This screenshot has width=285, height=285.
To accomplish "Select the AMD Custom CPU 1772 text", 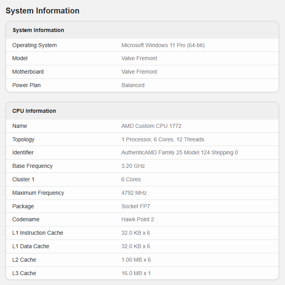I will 151,126.
